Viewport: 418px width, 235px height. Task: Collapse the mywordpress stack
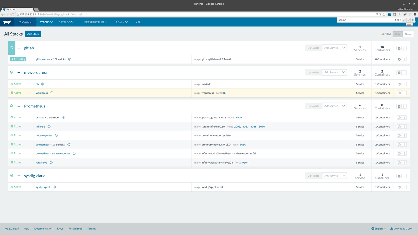19,73
